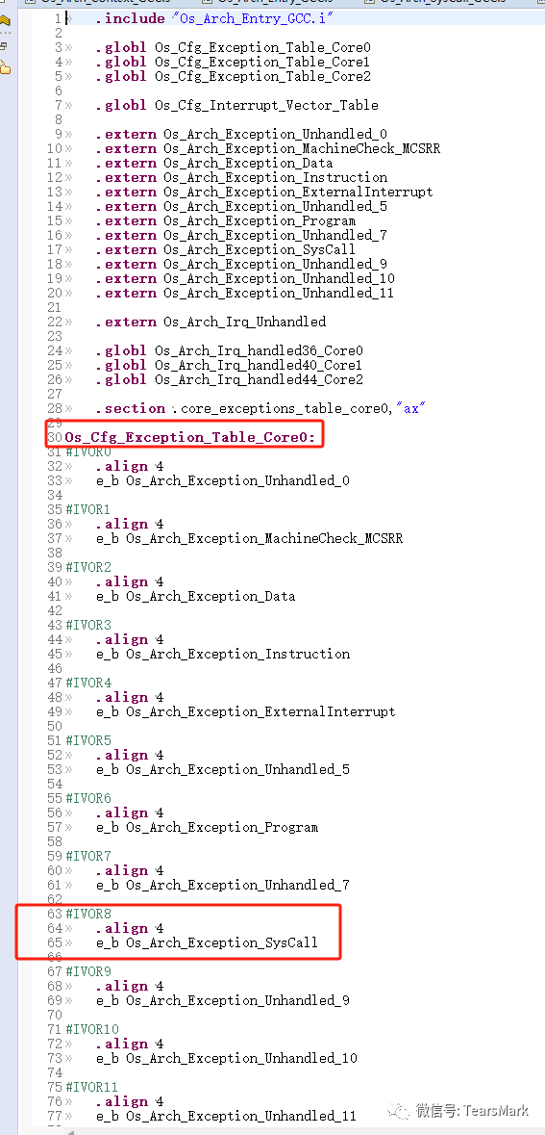Image resolution: width=545 pixels, height=1135 pixels.
Task: Click .globl Os_Cfg_Exception_Table_Core2 declaration
Action: pyautogui.click(x=234, y=76)
